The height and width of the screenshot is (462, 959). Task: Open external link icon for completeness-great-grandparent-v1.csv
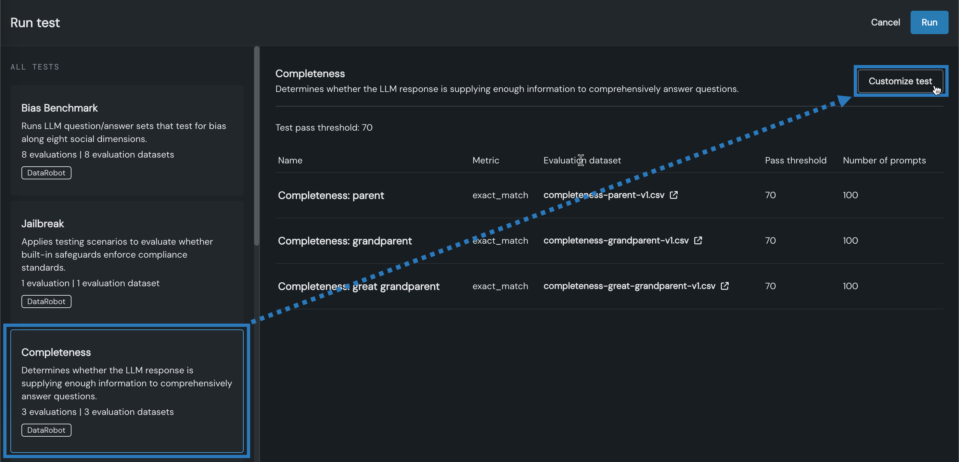tap(724, 286)
